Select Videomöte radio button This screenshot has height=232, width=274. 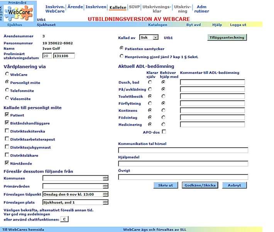point(7,98)
